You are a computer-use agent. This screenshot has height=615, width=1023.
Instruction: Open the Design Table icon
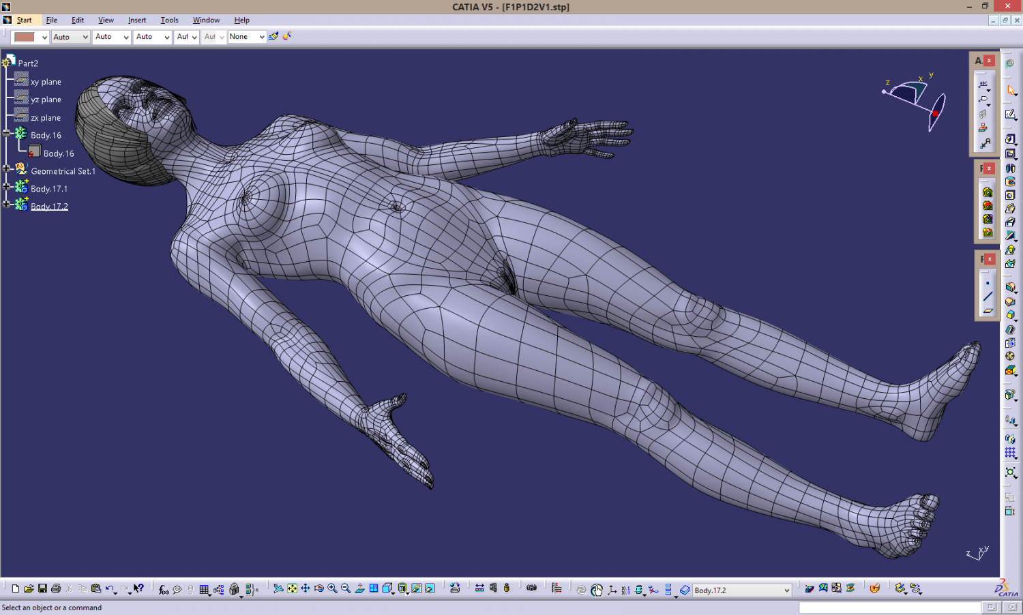pos(204,589)
